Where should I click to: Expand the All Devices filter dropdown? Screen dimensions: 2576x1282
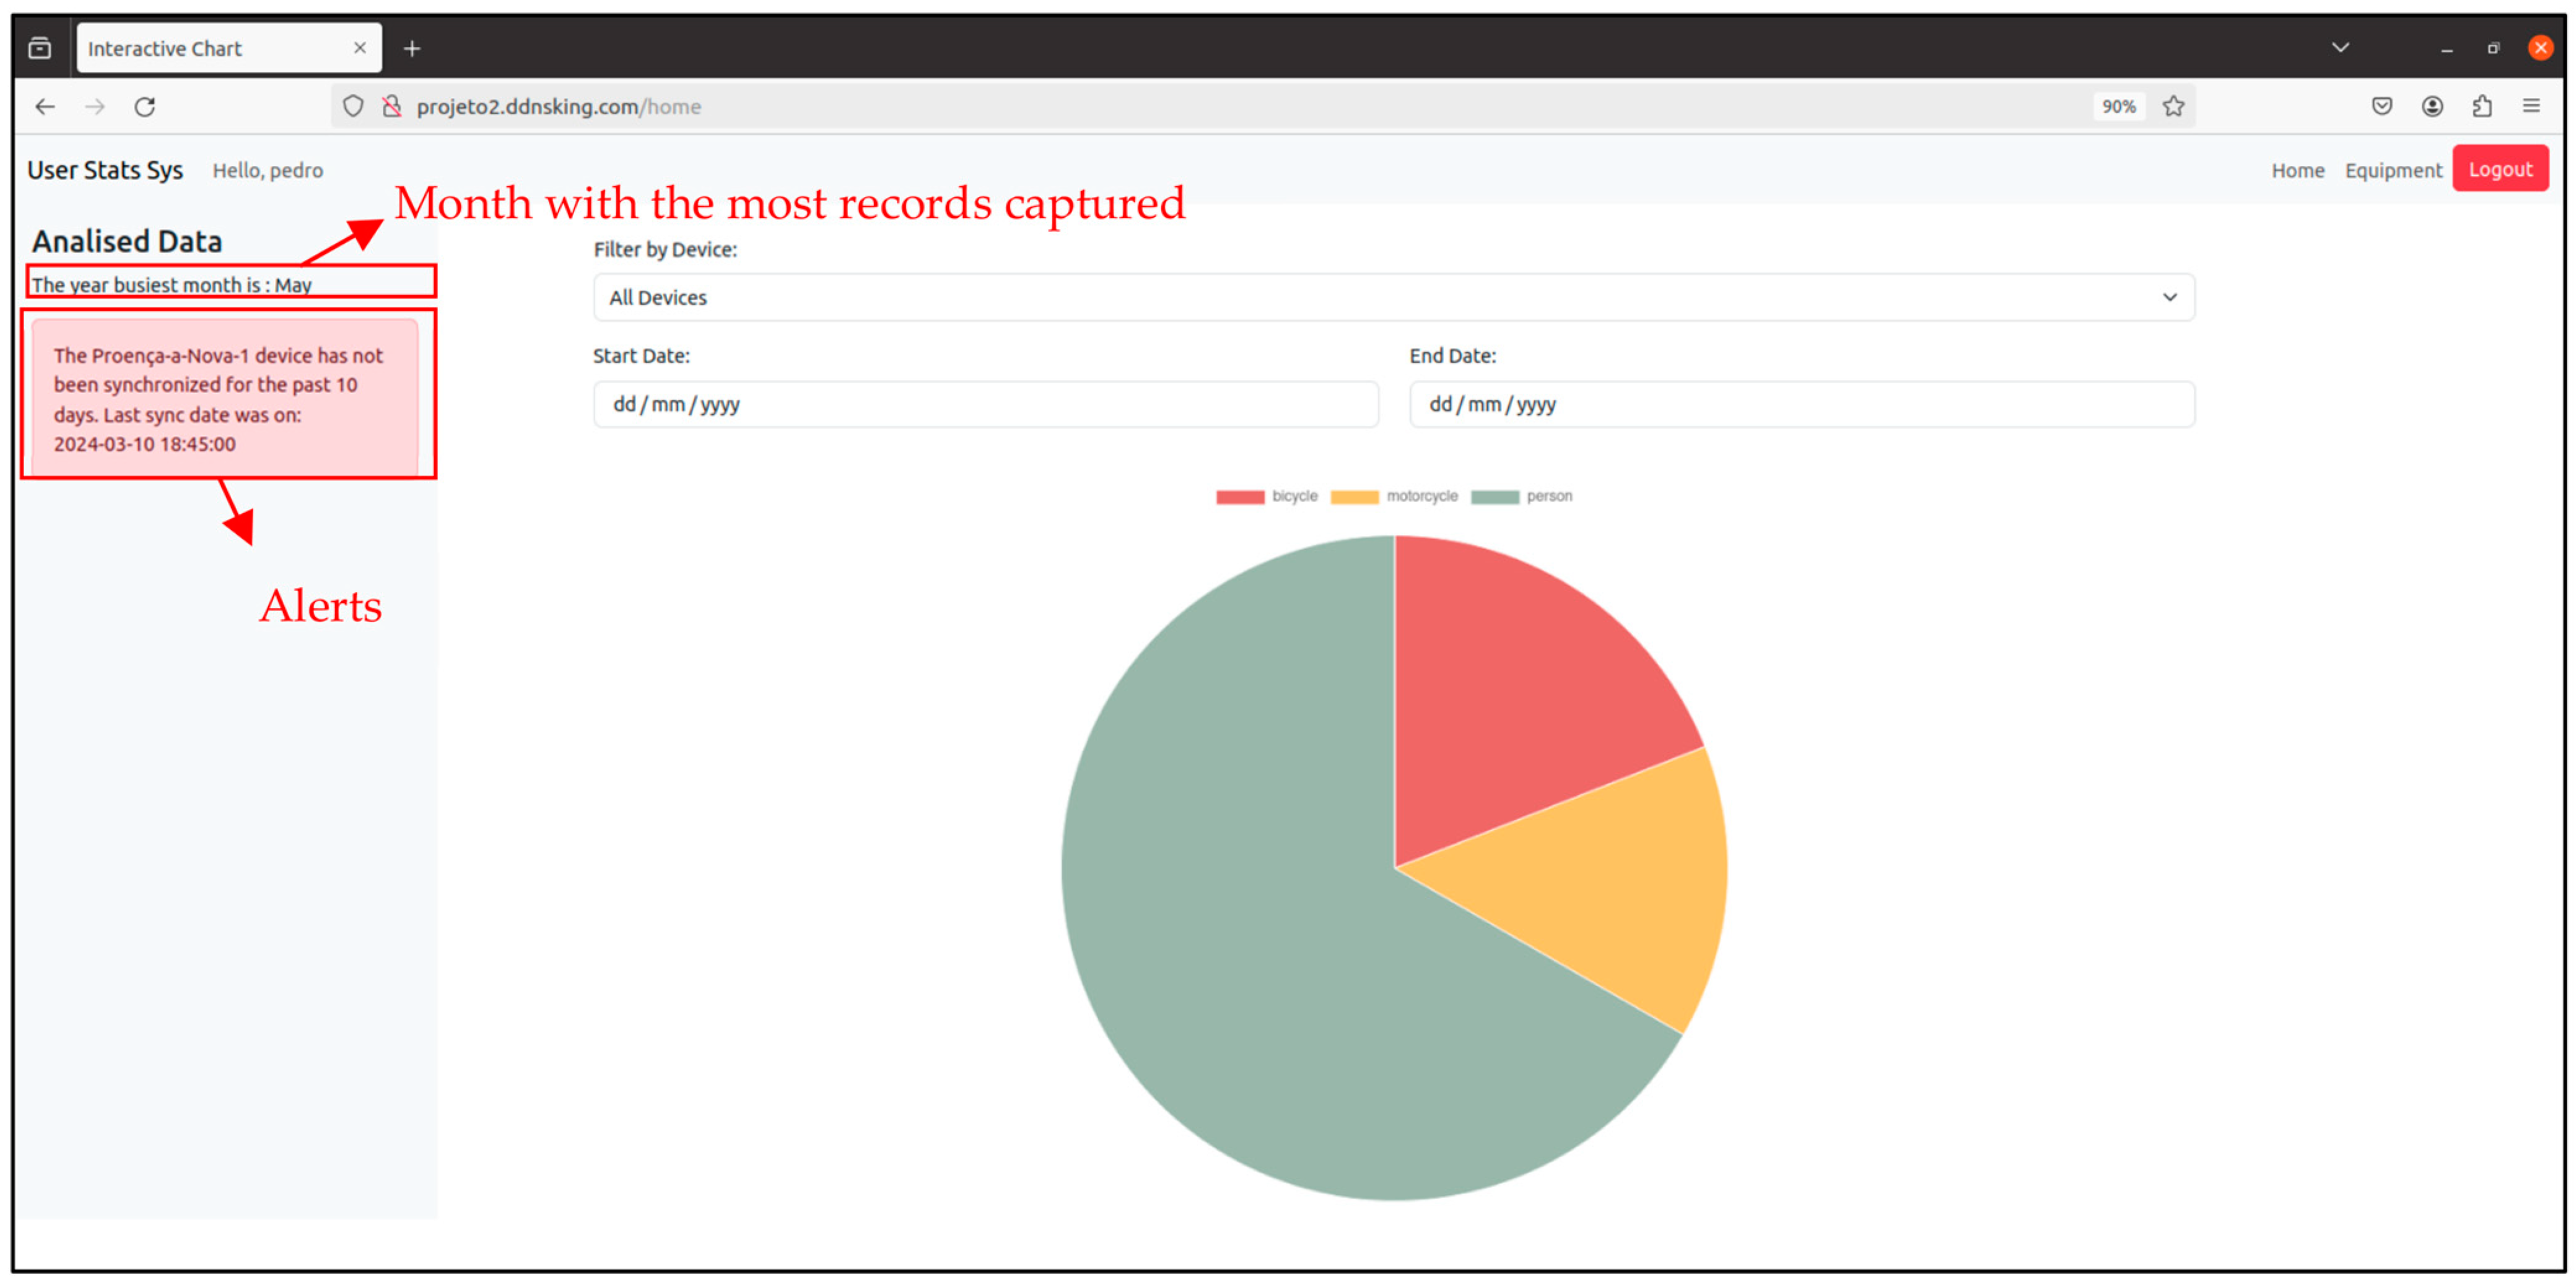(1393, 298)
